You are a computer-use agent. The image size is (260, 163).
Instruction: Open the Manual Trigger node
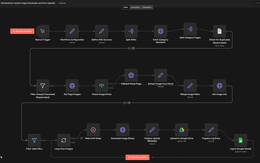tap(43, 31)
